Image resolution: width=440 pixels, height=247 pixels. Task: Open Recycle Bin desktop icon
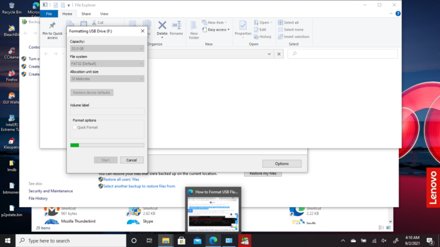point(12,8)
